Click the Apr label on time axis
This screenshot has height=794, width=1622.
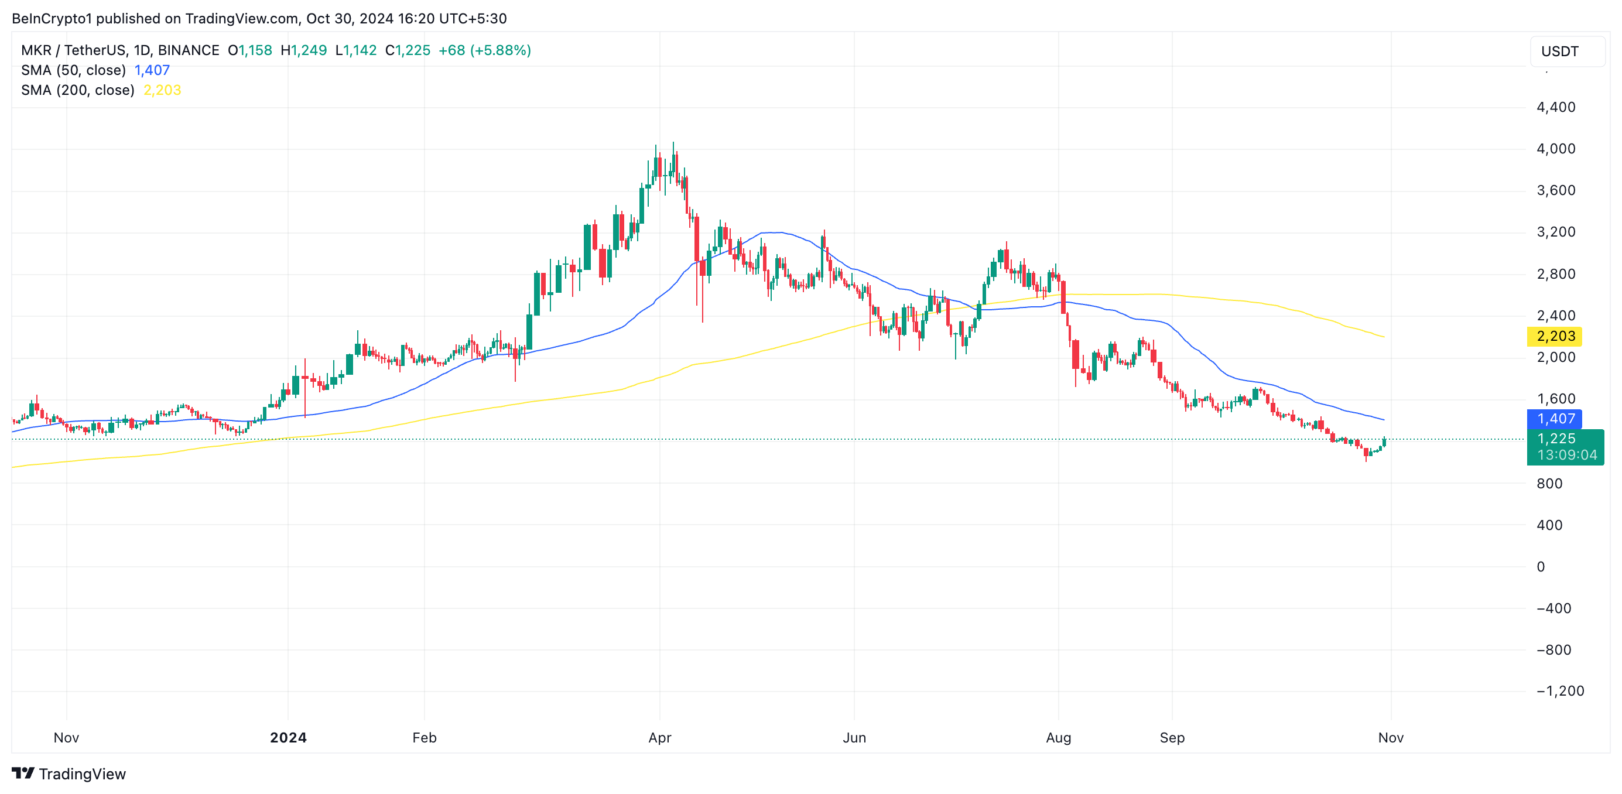tap(659, 737)
